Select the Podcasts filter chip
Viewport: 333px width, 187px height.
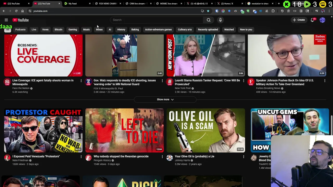pos(20,30)
